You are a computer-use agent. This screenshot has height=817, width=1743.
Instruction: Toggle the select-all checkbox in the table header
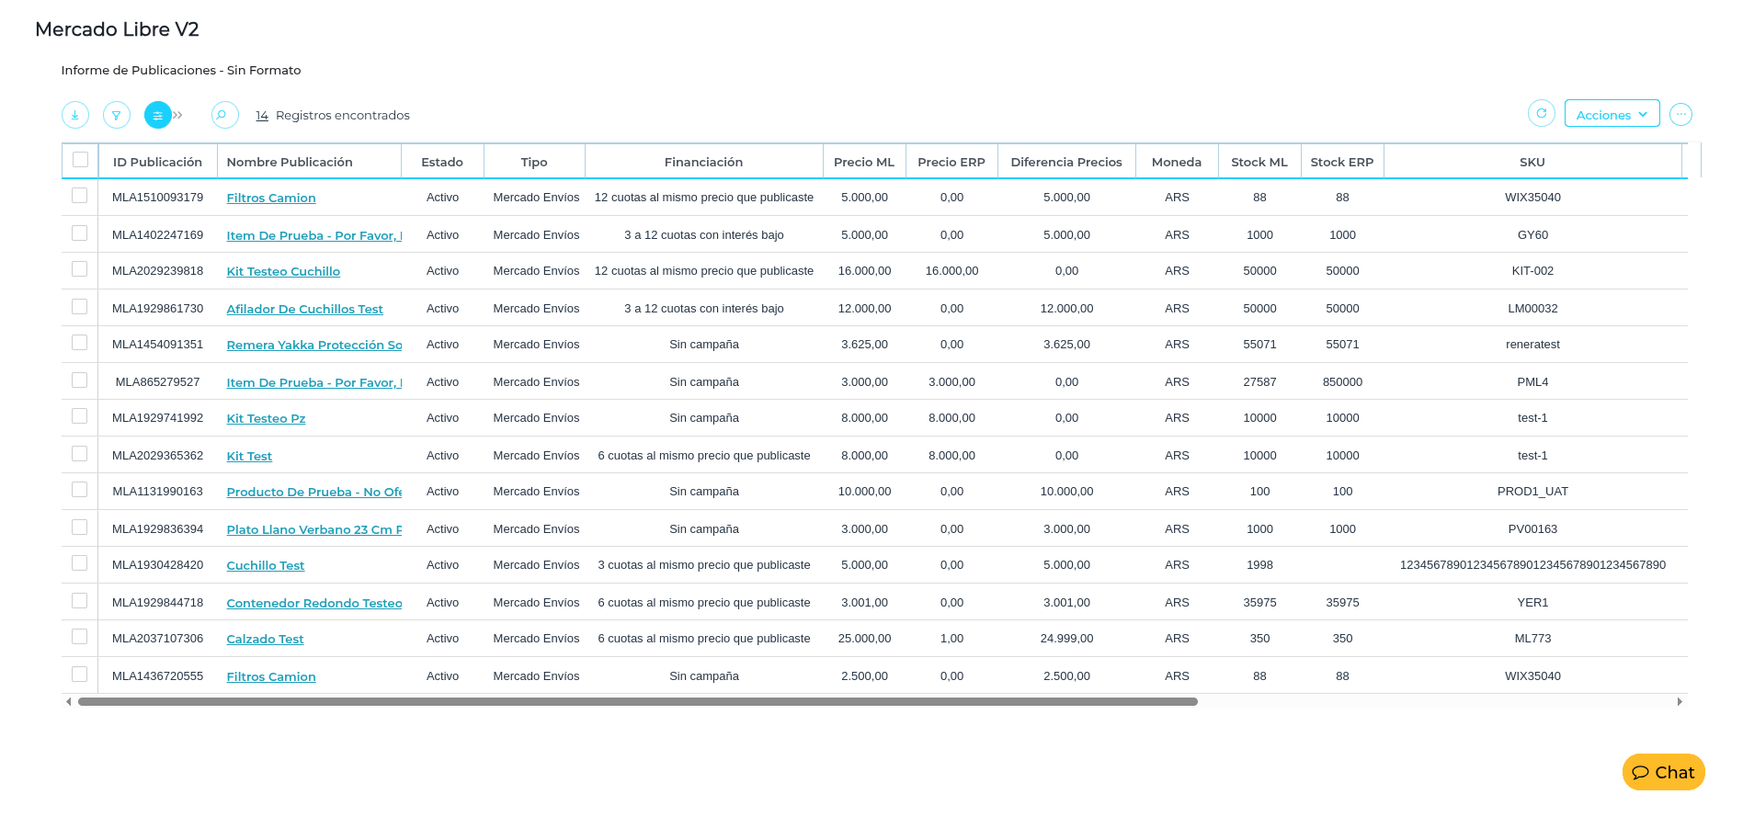80,160
